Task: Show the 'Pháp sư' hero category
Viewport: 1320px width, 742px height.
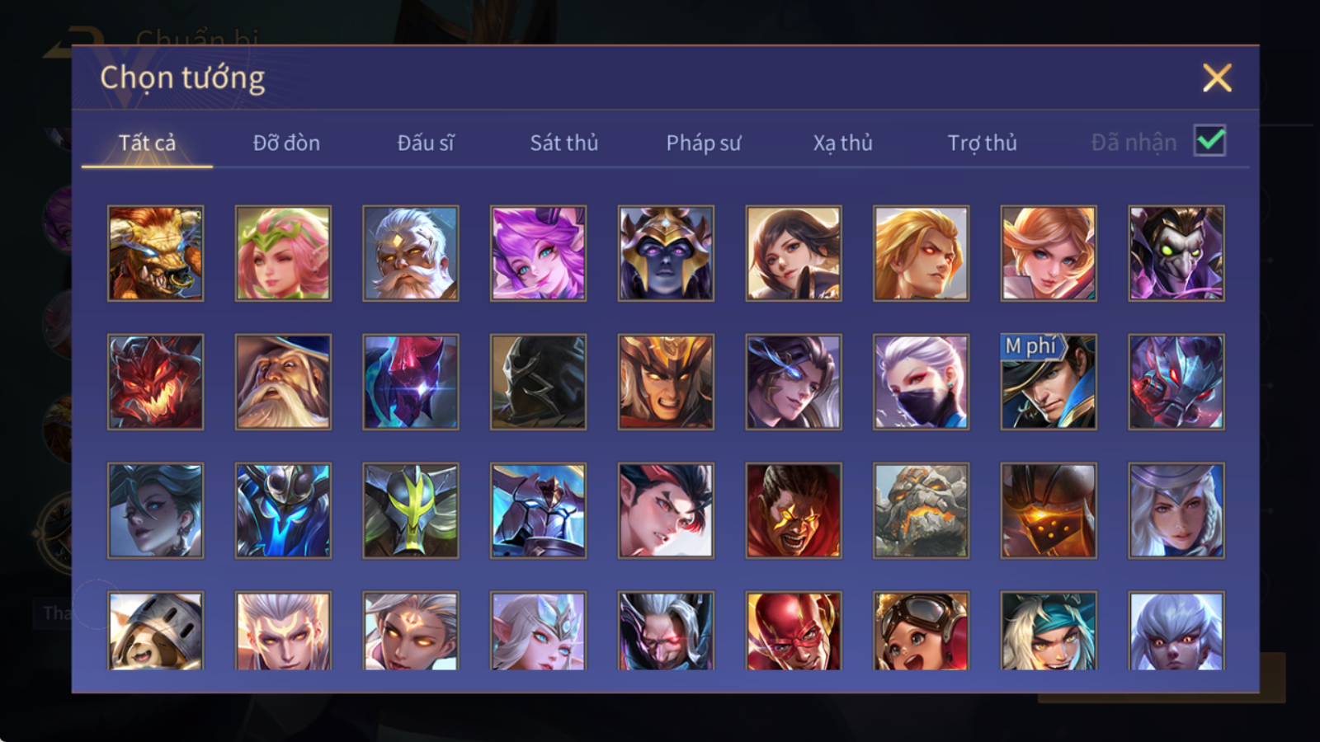Action: 704,143
